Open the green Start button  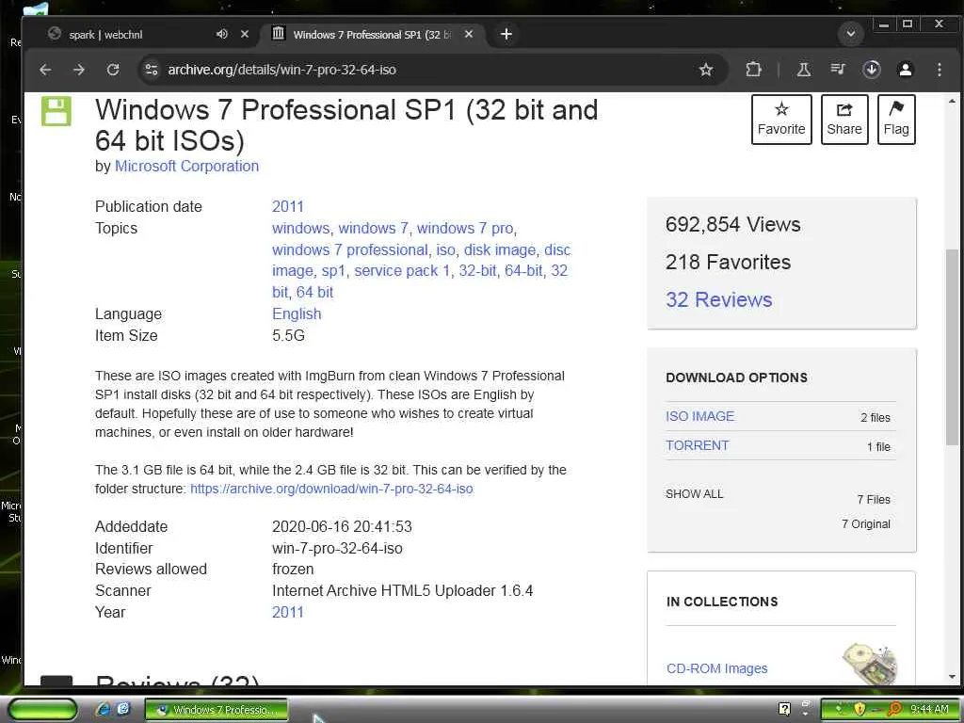41,710
